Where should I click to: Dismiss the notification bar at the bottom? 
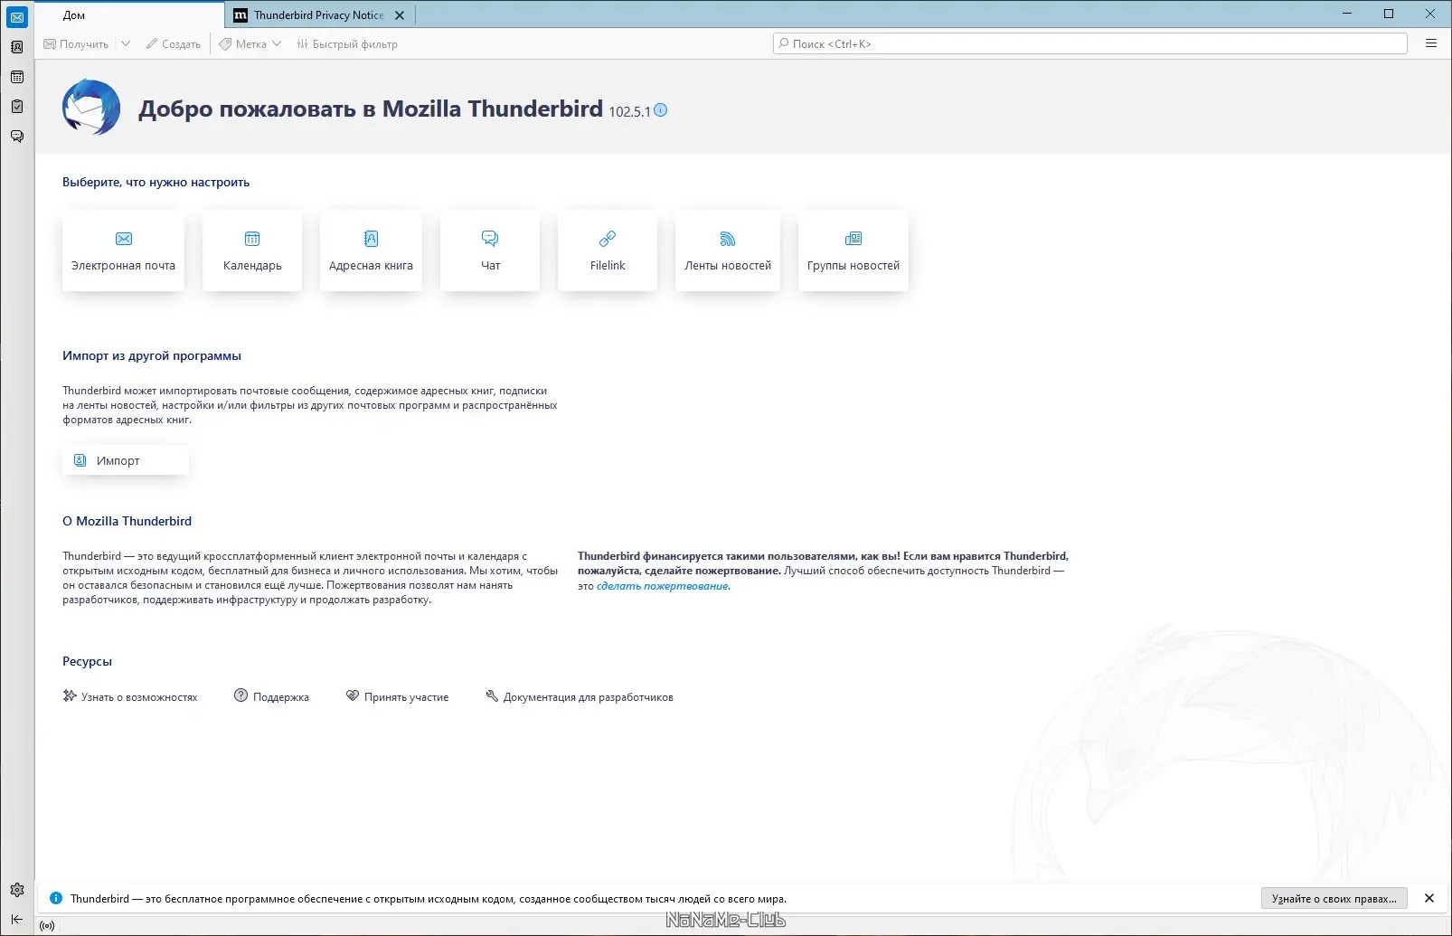[1429, 898]
